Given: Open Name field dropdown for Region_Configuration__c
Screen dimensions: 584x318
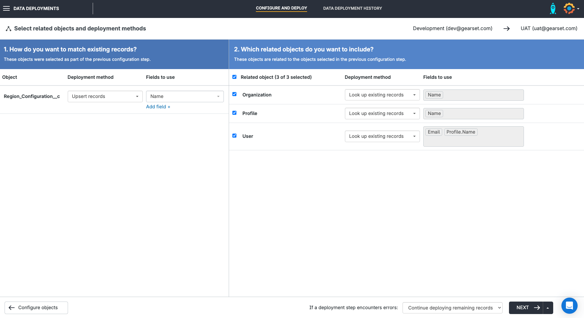Looking at the screenshot, I should 185,96.
